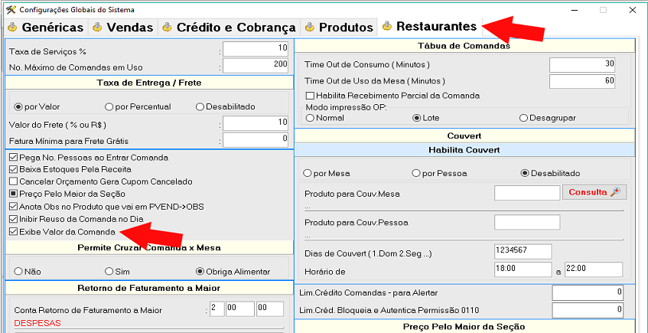Select the Produtos tab

point(338,28)
